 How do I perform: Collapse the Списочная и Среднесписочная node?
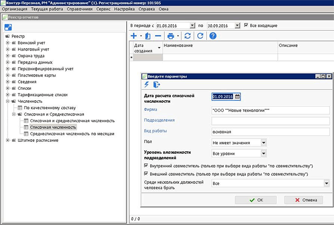click(14, 114)
